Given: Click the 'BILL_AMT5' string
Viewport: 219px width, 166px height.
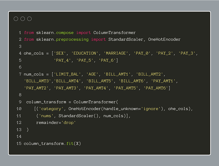Looking at the screenshot, I should (x=100, y=81).
